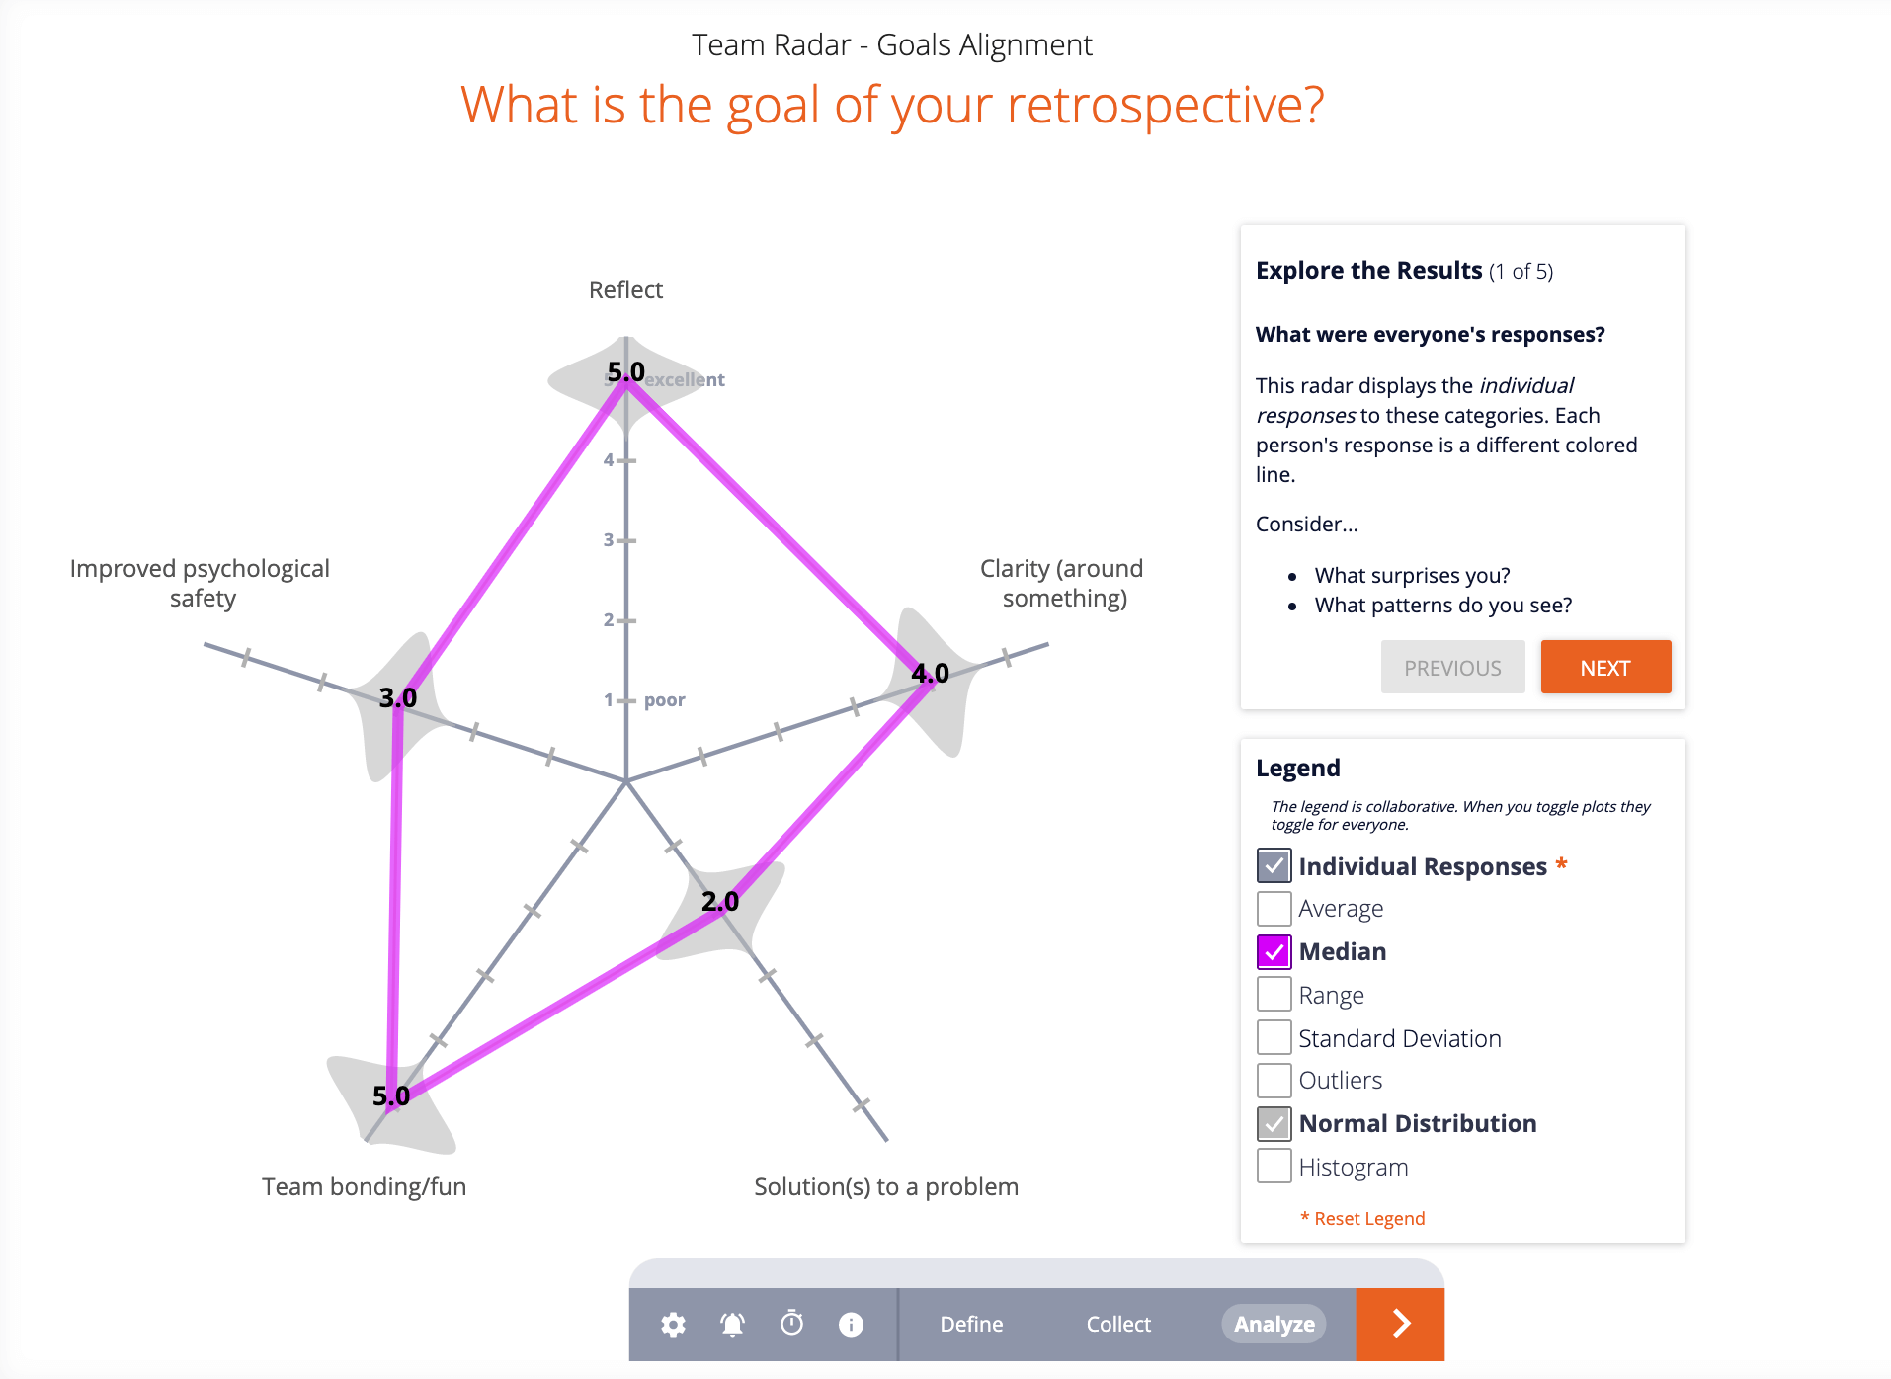Select the Analyze phase tab
This screenshot has width=1891, height=1379.
click(x=1273, y=1324)
